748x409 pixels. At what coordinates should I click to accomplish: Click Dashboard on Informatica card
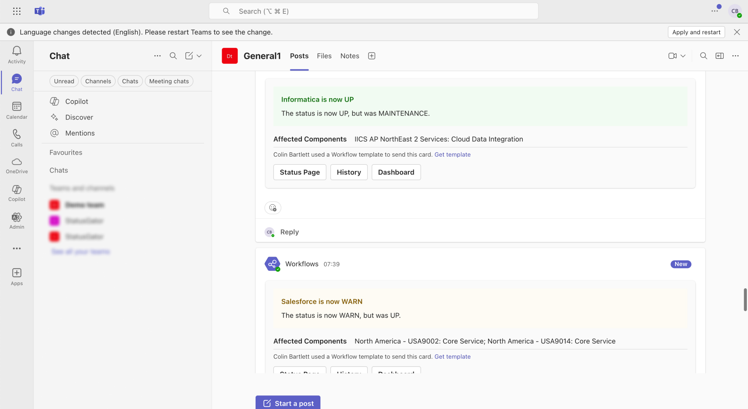(396, 172)
